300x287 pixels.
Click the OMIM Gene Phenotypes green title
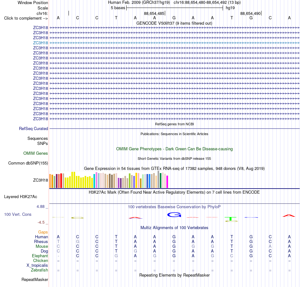[x=174, y=149]
